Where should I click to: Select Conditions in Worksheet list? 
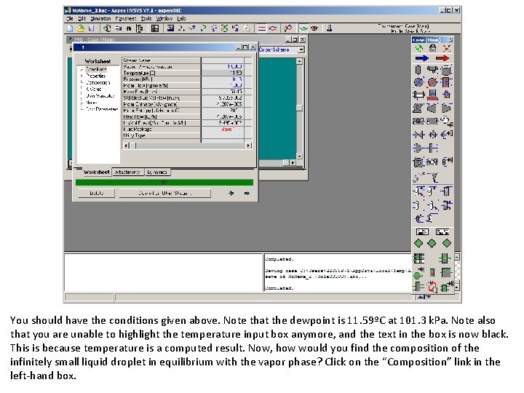(x=96, y=69)
